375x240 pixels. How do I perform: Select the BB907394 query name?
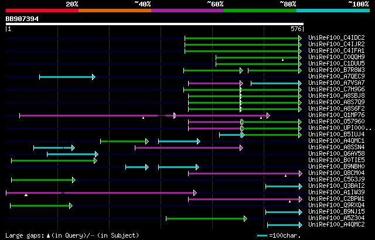[22, 19]
